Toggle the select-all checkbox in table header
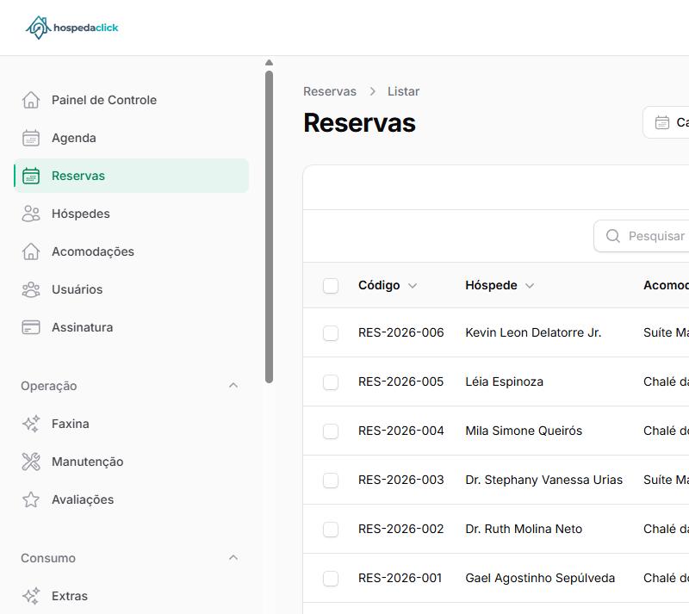 click(331, 286)
